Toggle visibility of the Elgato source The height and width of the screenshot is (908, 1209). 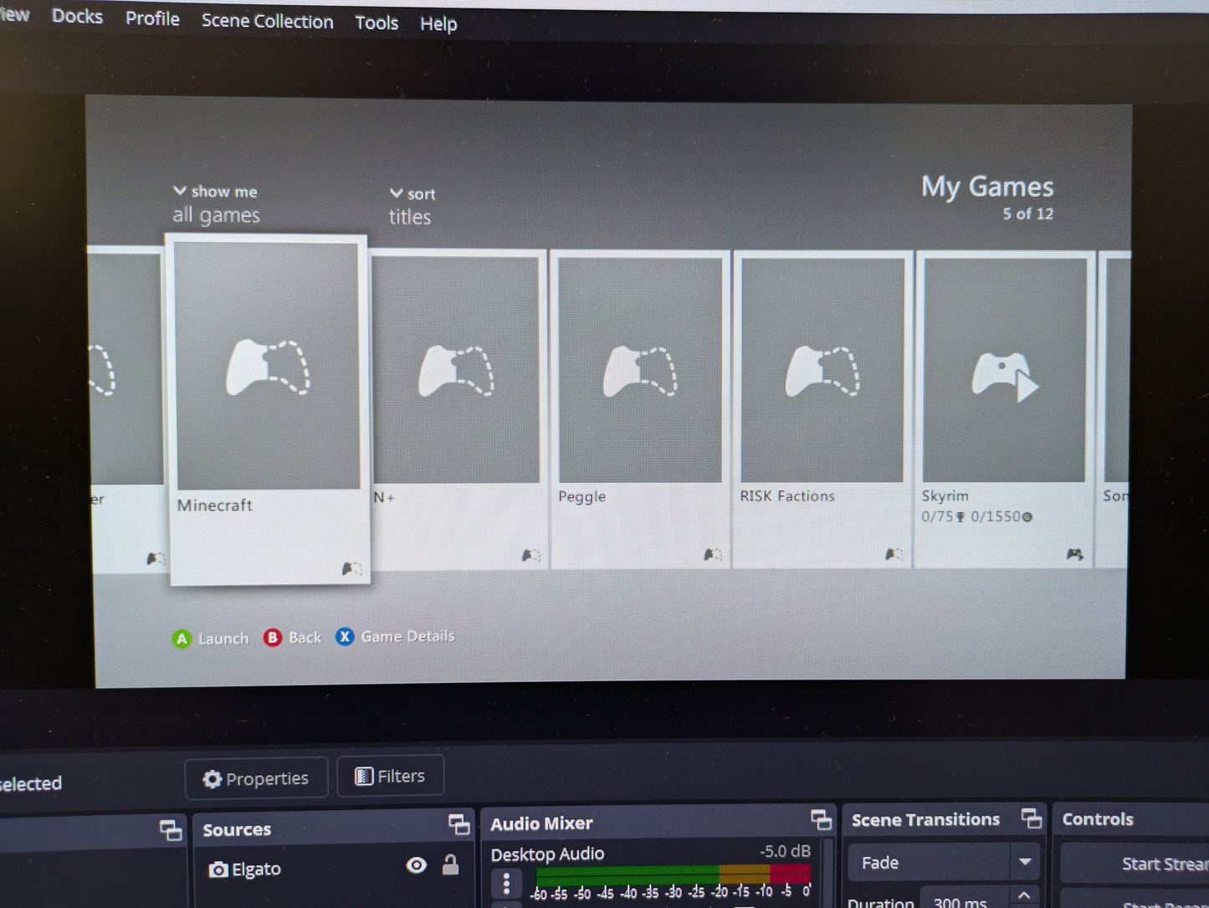416,865
